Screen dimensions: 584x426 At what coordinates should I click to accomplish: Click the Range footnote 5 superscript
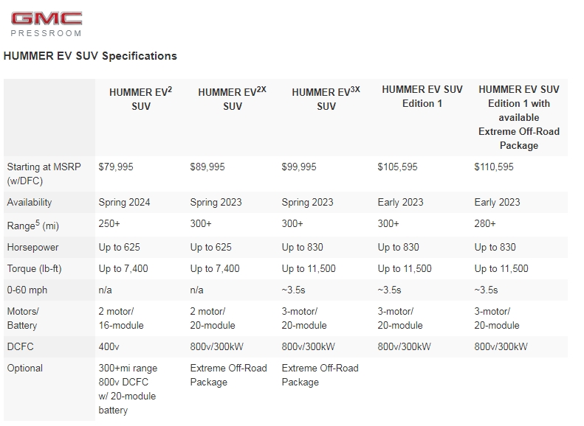37,223
